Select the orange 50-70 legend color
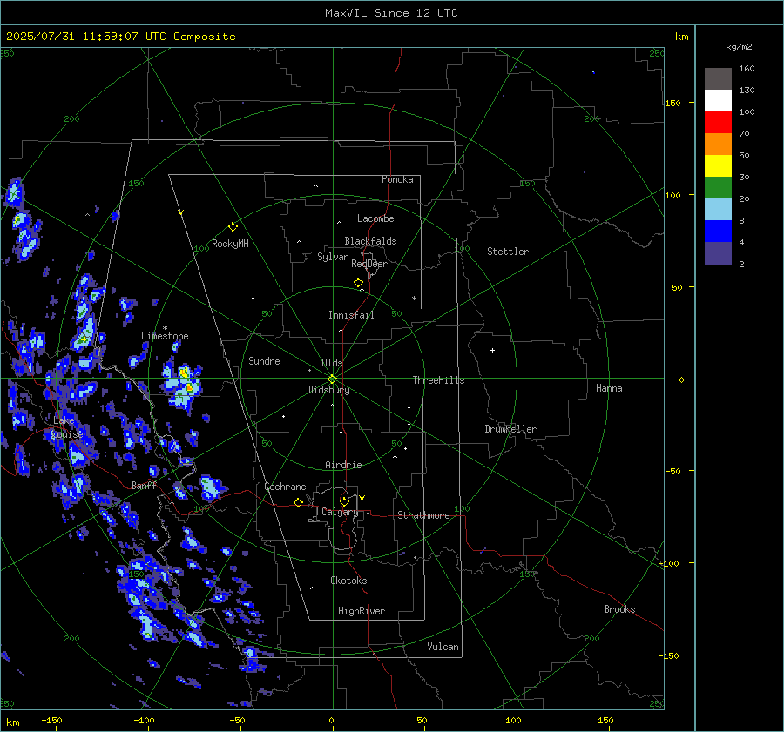The image size is (784, 732). pos(718,144)
